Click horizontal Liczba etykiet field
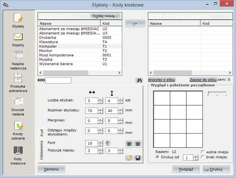236x178 pixels. coord(92,101)
